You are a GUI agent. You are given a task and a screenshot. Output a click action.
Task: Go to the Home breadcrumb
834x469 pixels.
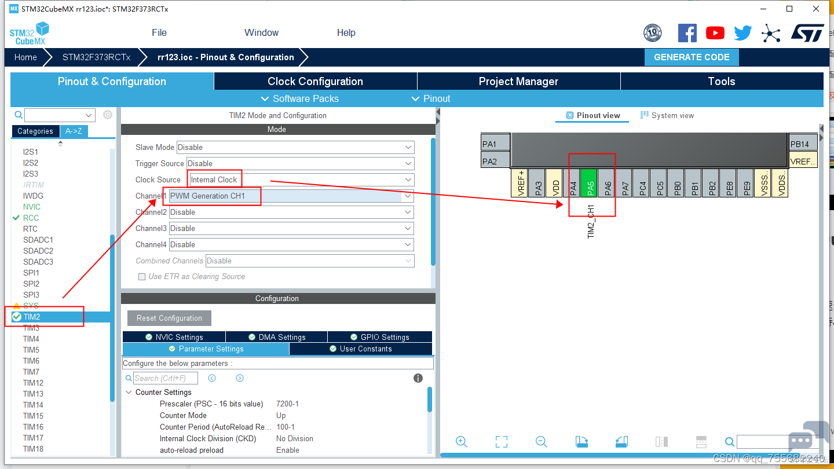pos(25,57)
